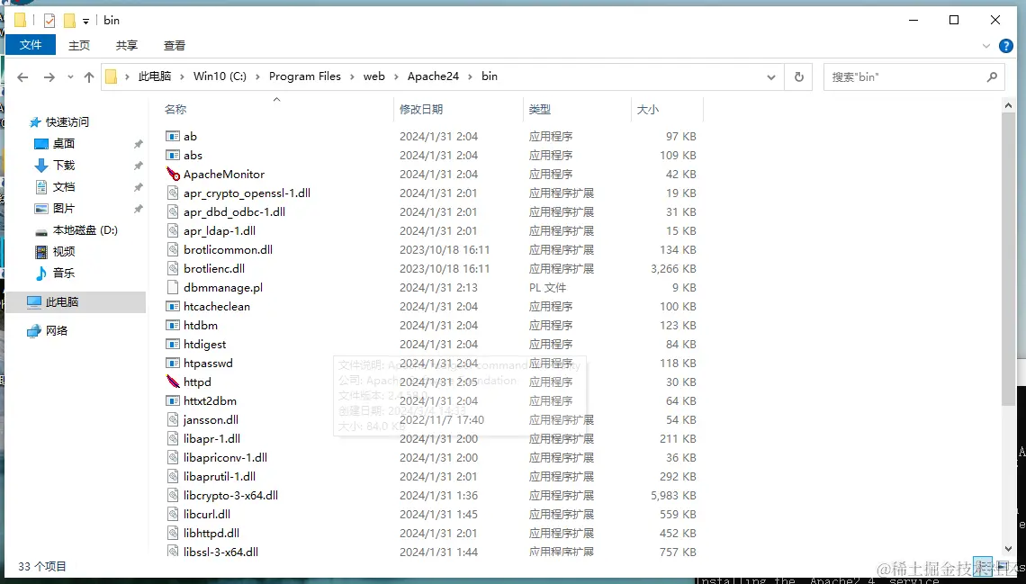Click the jansson.dll file icon

(173, 420)
